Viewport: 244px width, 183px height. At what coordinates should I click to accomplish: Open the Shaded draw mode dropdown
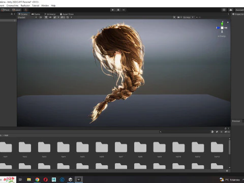pyautogui.click(x=27, y=17)
